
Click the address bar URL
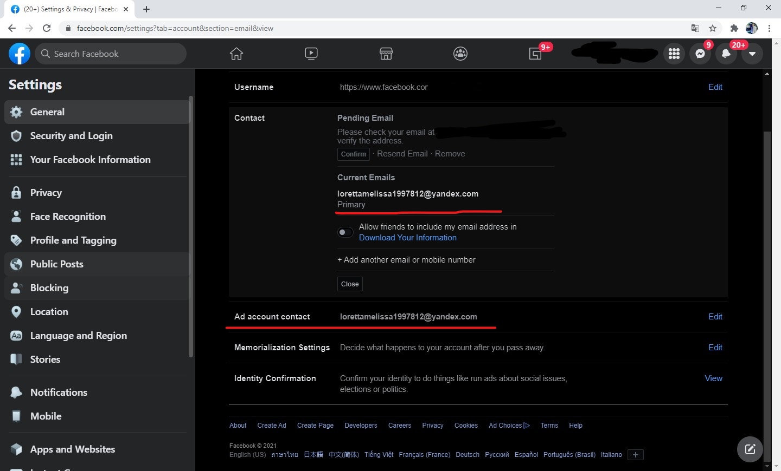coord(175,28)
